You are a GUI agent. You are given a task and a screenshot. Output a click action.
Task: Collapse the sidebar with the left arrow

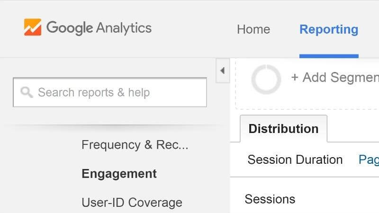pyautogui.click(x=223, y=71)
